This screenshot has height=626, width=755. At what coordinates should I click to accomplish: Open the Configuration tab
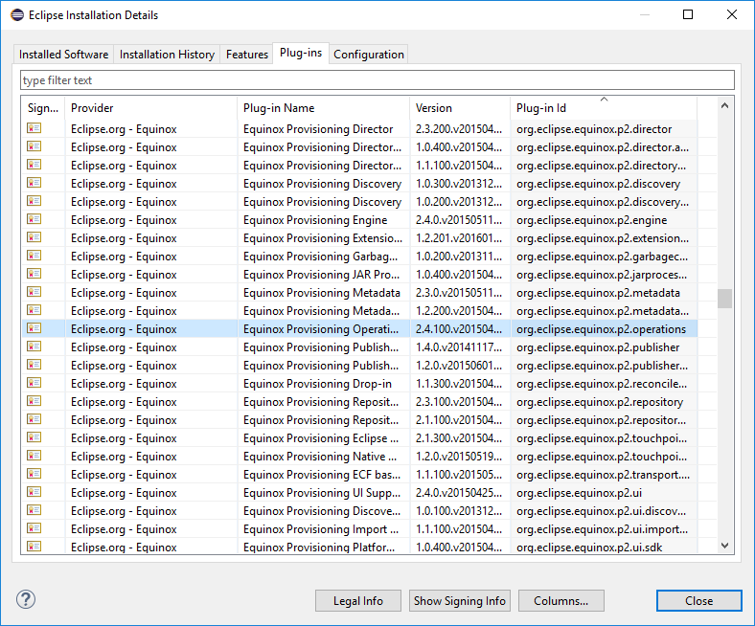(x=368, y=55)
